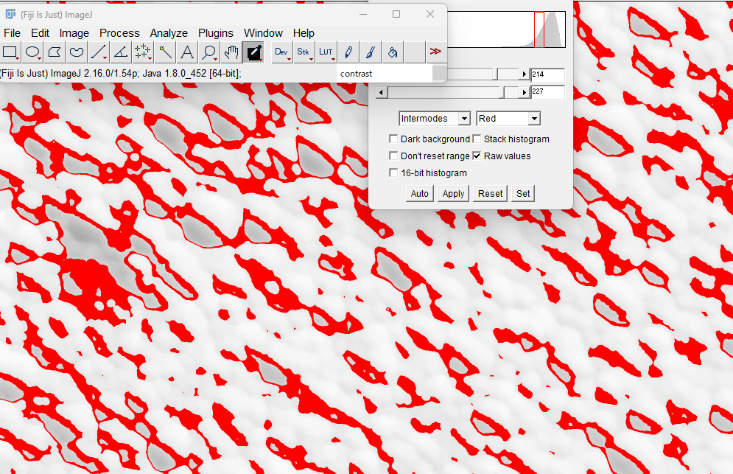Show more tools with the double-arrow button
733x474 pixels.
pos(436,52)
